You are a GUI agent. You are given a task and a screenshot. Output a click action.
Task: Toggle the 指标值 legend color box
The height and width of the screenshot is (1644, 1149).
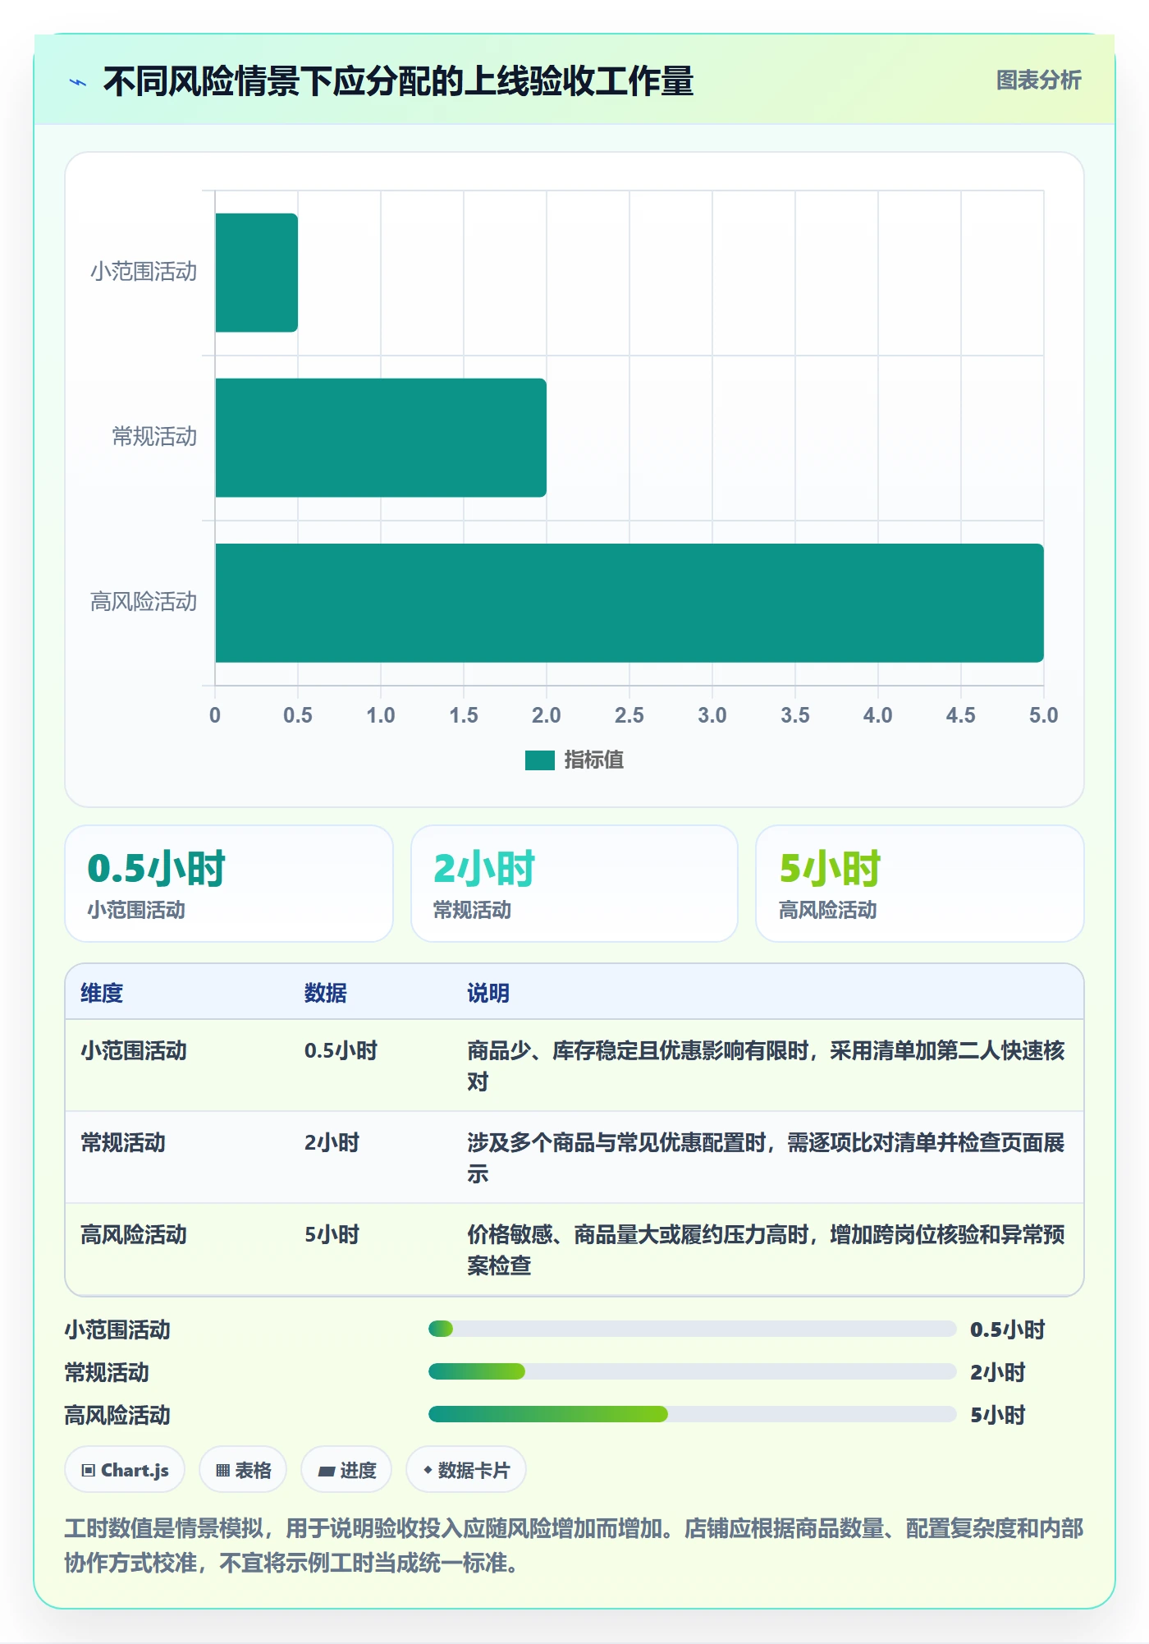tap(539, 760)
